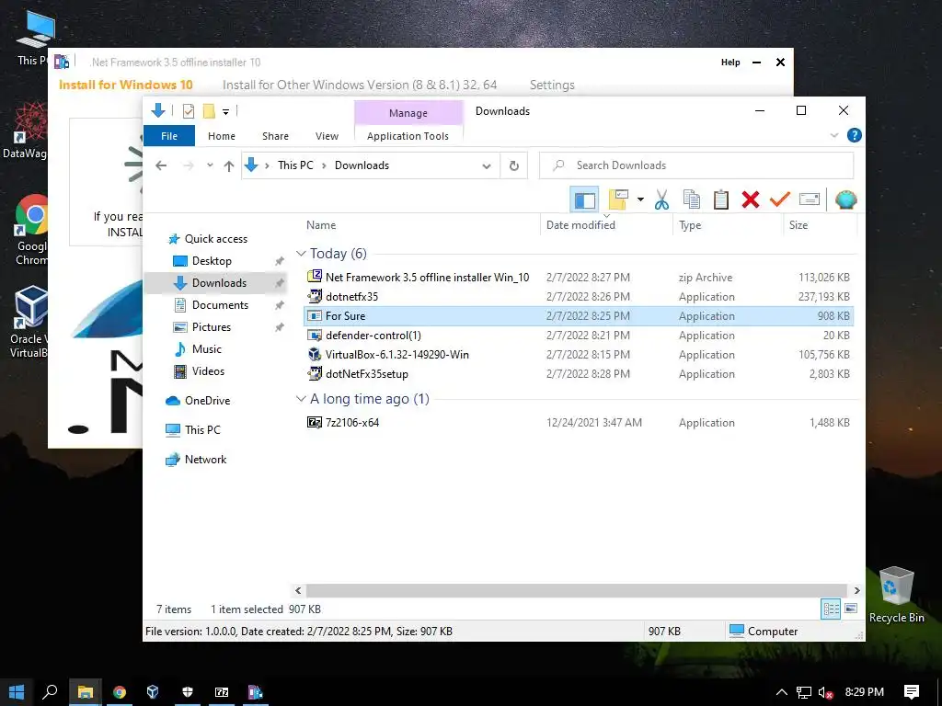Select Network in navigation pane
This screenshot has width=942, height=706.
(x=205, y=460)
